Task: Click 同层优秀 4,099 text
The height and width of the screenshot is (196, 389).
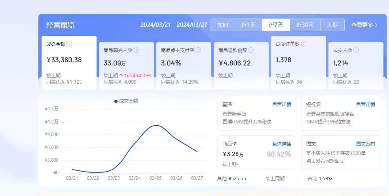Action: pos(120,82)
